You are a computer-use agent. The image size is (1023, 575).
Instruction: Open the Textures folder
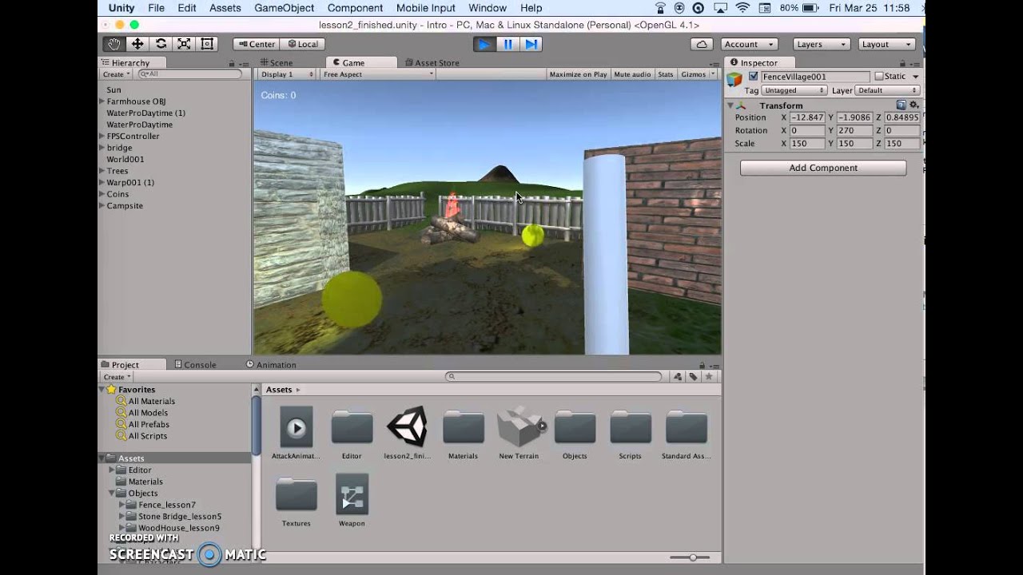tap(297, 501)
